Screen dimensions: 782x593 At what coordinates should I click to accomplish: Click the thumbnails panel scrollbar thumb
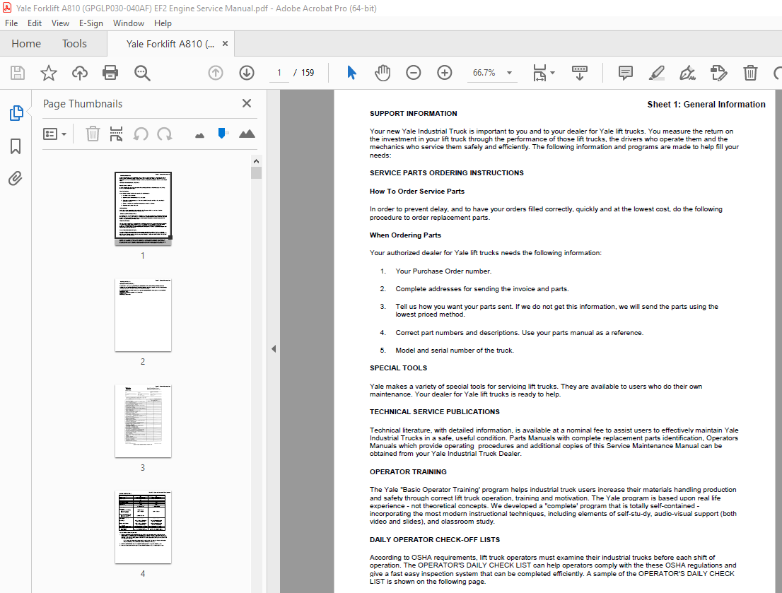tap(257, 172)
